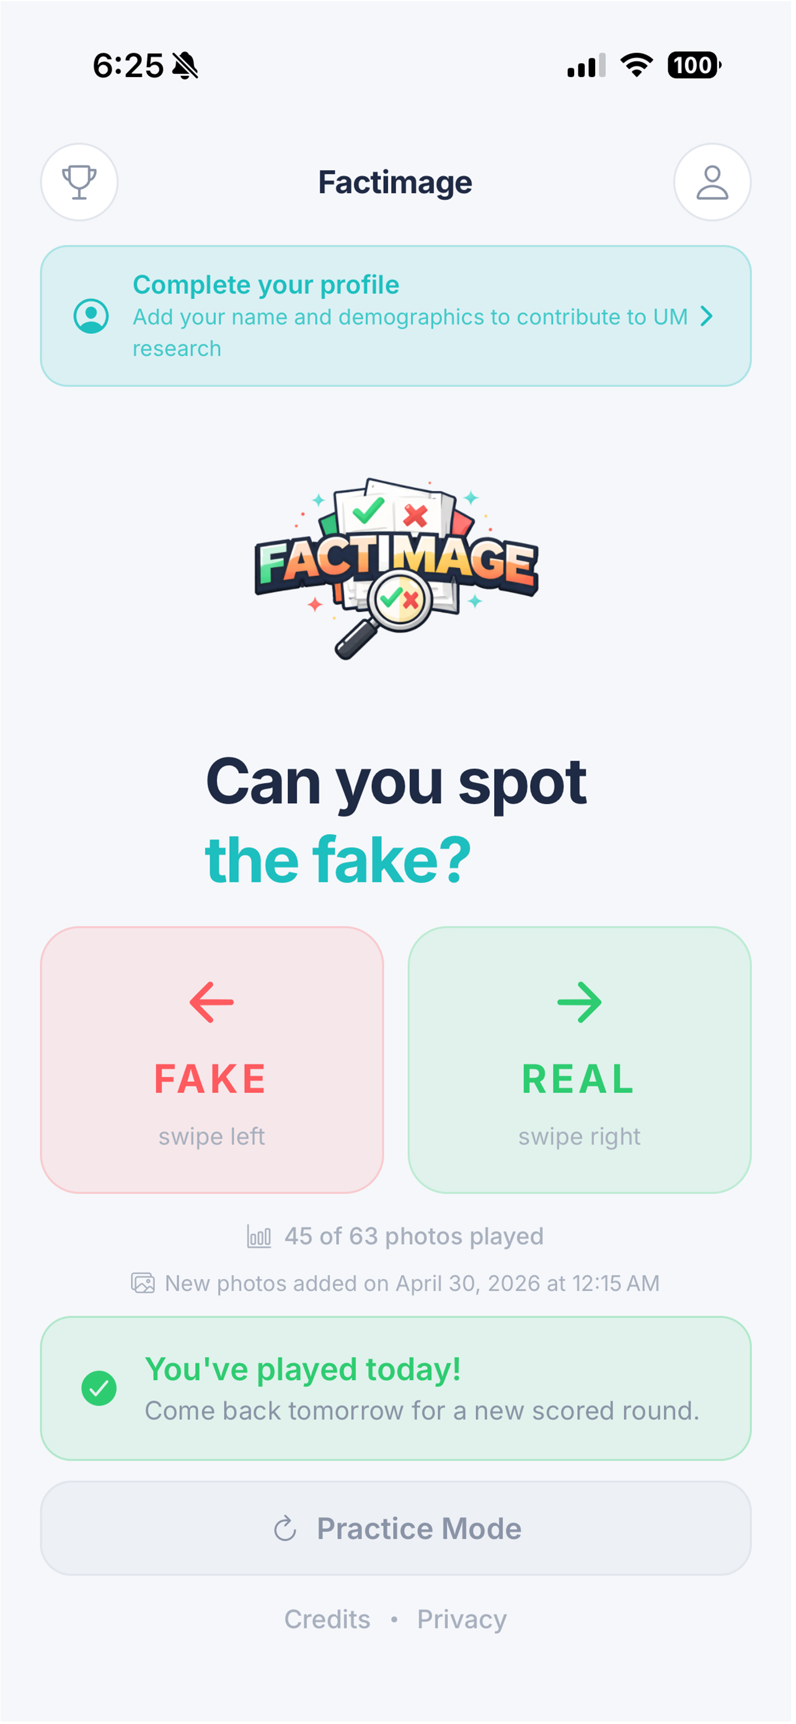Choose the REAL swipe right card
The width and height of the screenshot is (796, 1724).
[x=580, y=1059]
